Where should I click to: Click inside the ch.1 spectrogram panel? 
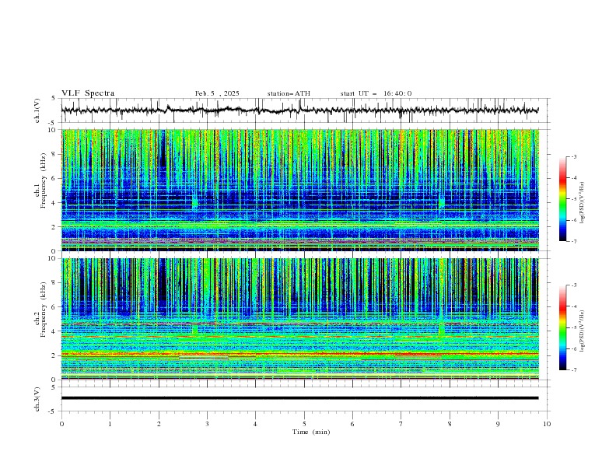(300, 190)
